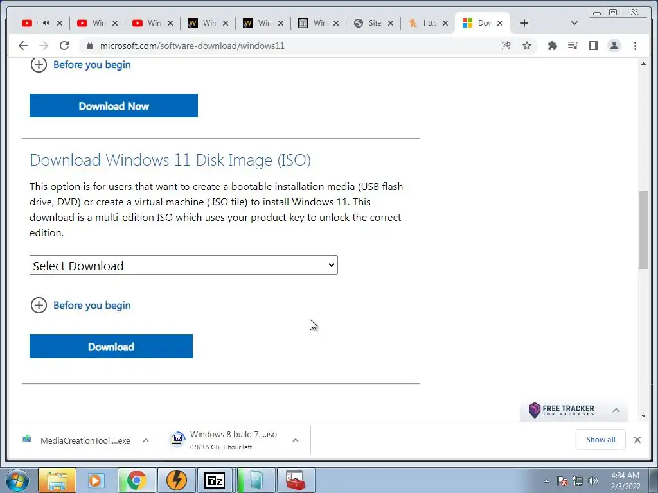Open Windows Explorer from taskbar
Image resolution: width=658 pixels, height=493 pixels.
click(57, 480)
